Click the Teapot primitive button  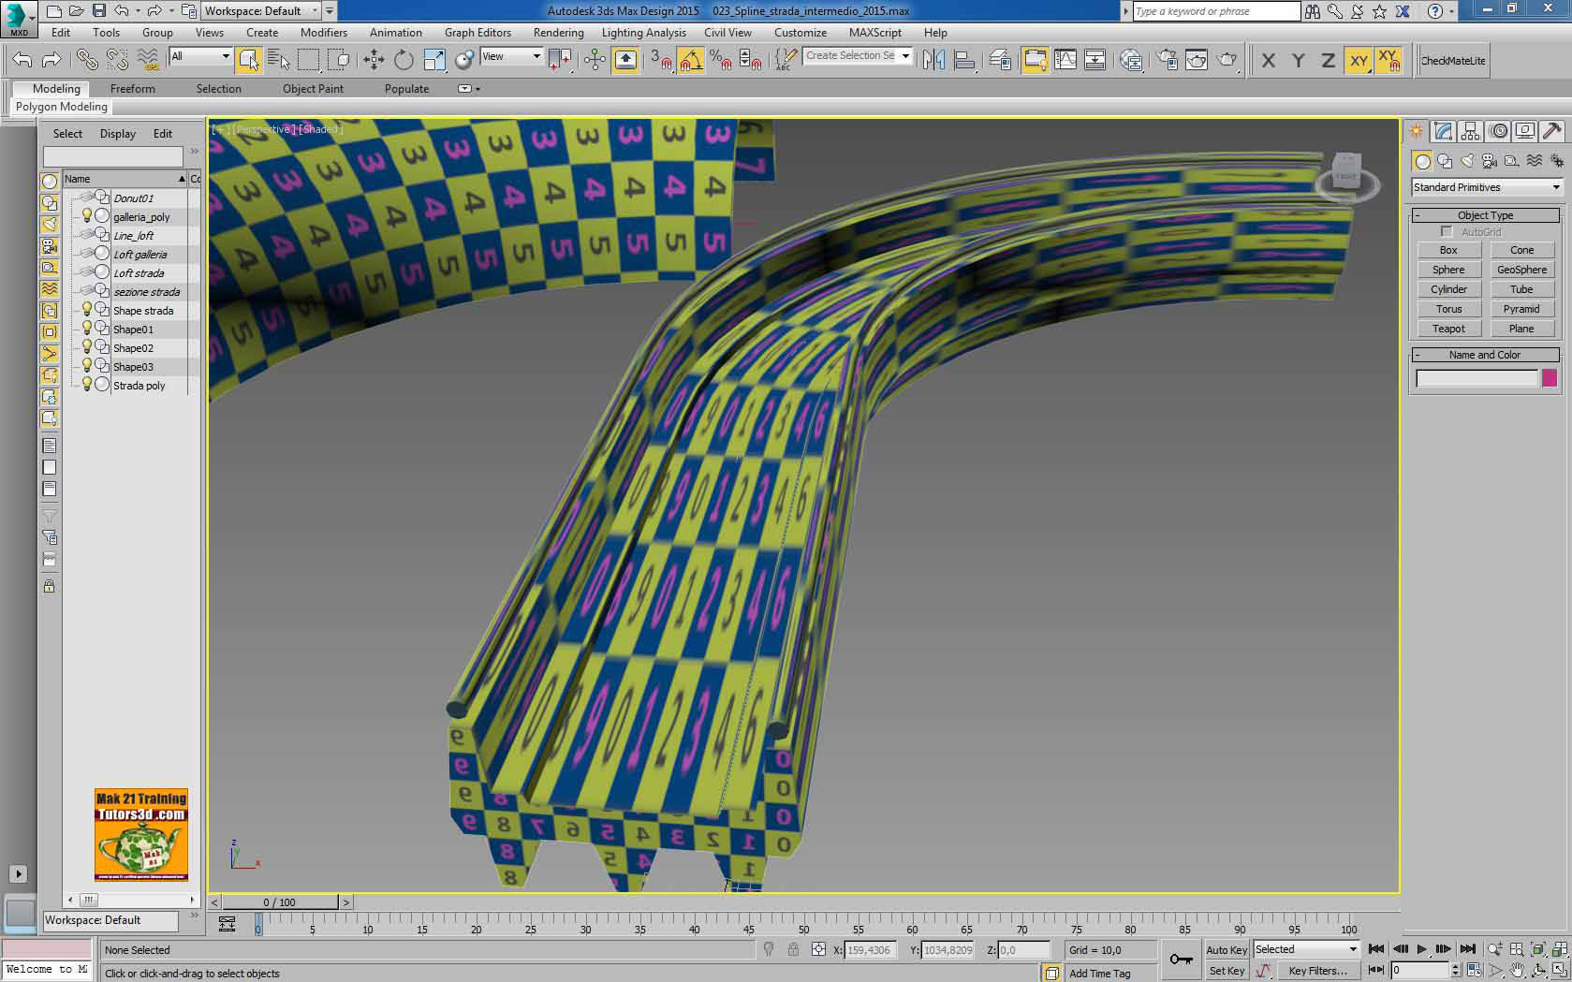pyautogui.click(x=1448, y=330)
